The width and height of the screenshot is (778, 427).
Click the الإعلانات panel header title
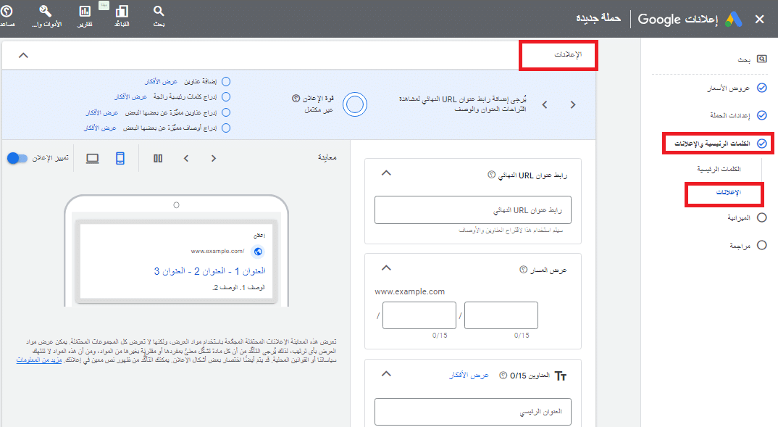click(568, 54)
